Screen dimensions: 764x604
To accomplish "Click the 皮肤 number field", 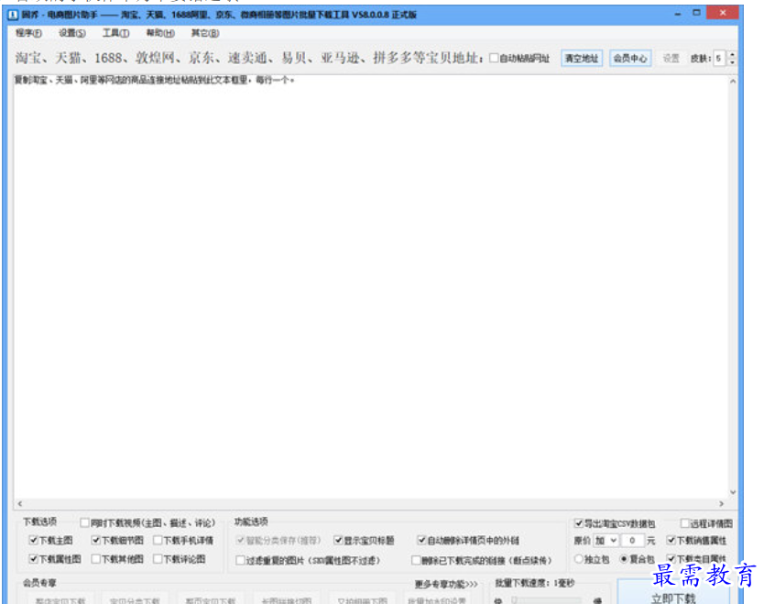I will click(x=719, y=59).
